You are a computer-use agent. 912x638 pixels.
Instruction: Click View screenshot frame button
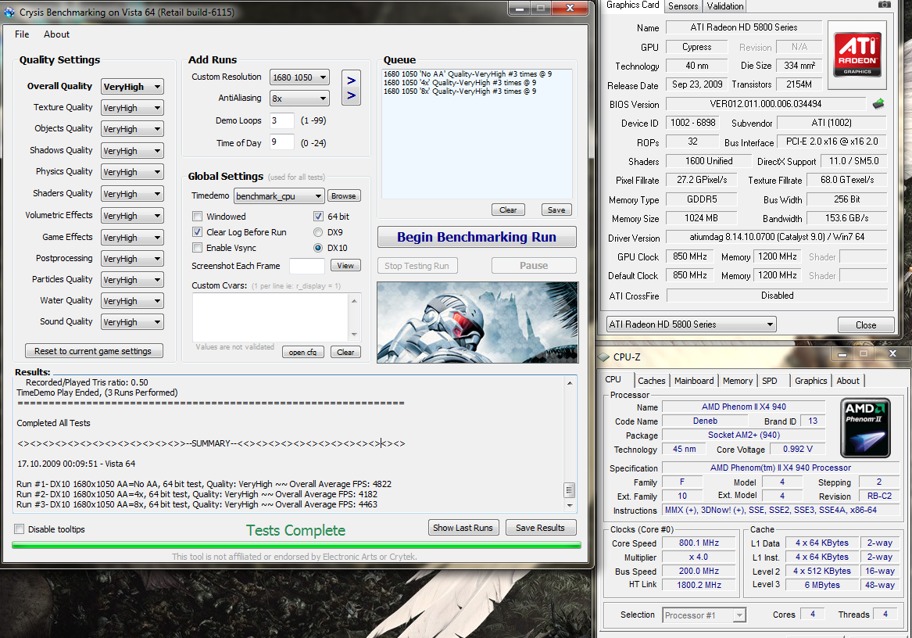click(345, 266)
